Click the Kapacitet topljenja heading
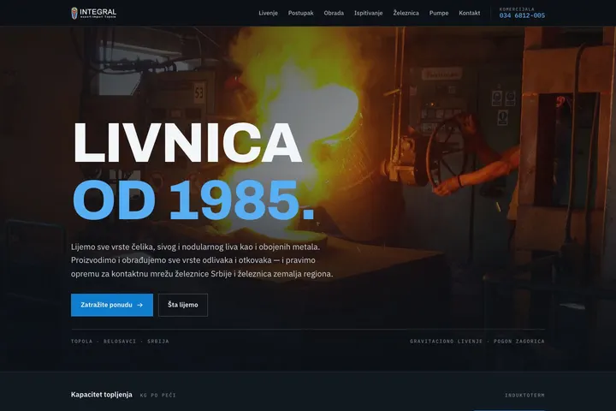This screenshot has height=411, width=616. [x=101, y=395]
